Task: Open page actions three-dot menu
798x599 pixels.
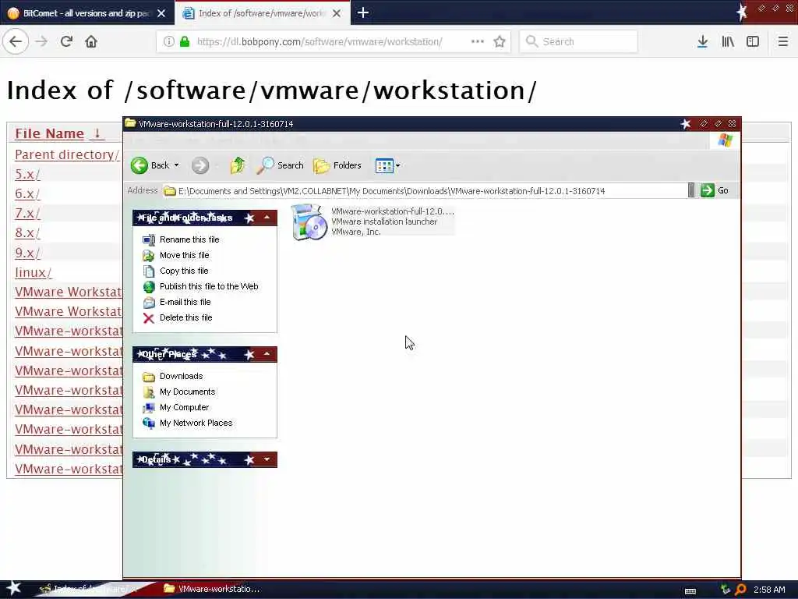Action: [x=478, y=41]
